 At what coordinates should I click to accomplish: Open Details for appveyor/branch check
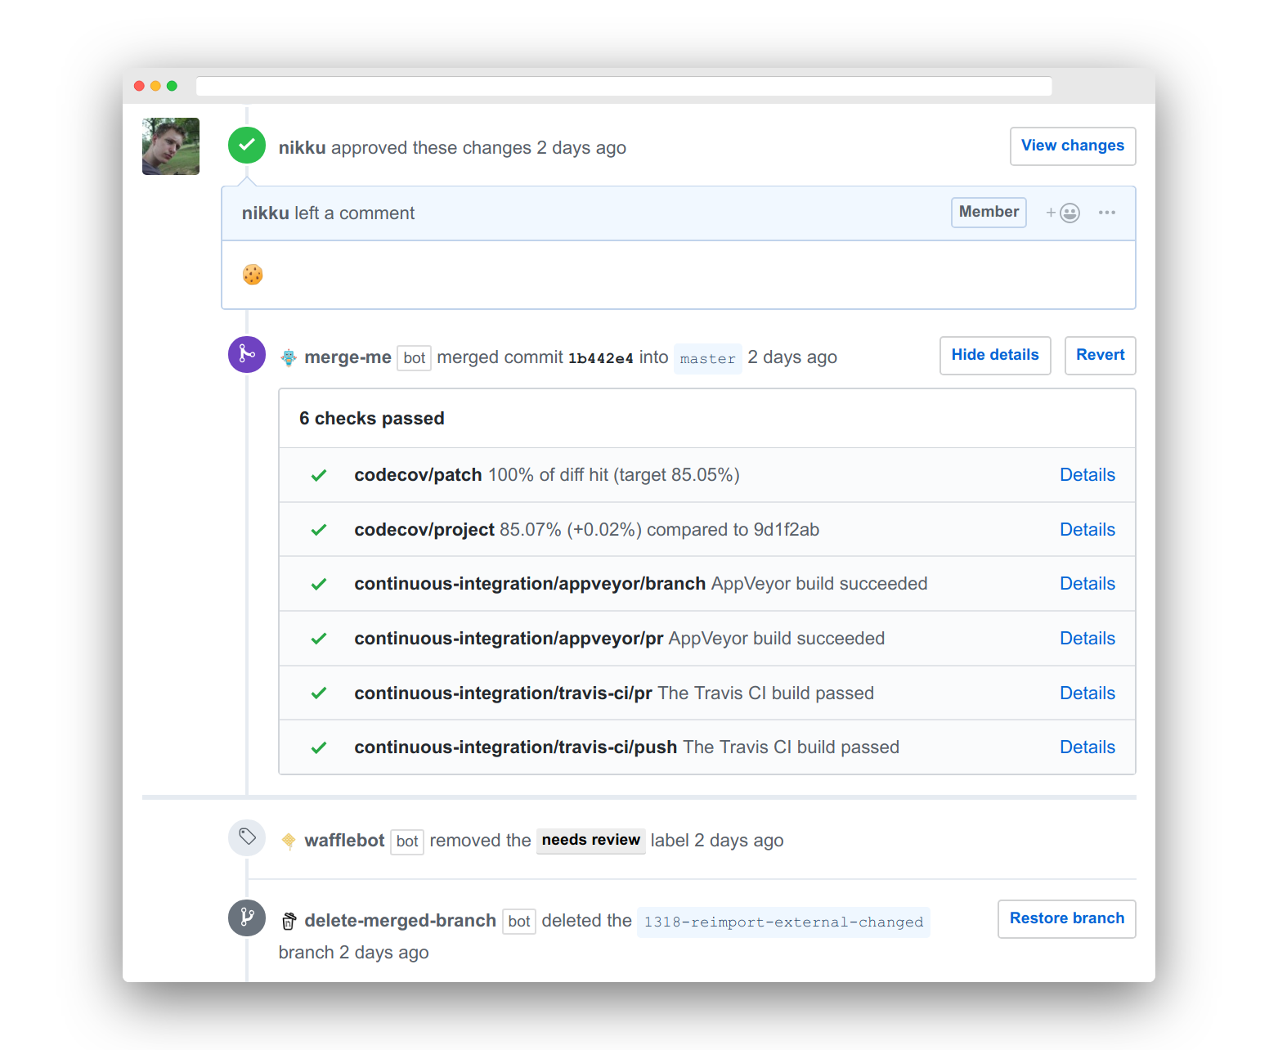1087,584
